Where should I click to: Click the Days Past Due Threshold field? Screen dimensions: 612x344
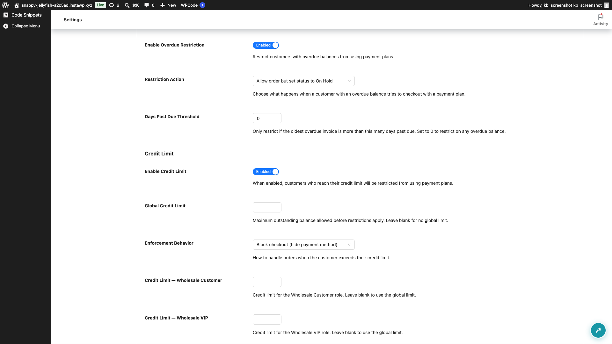[267, 118]
